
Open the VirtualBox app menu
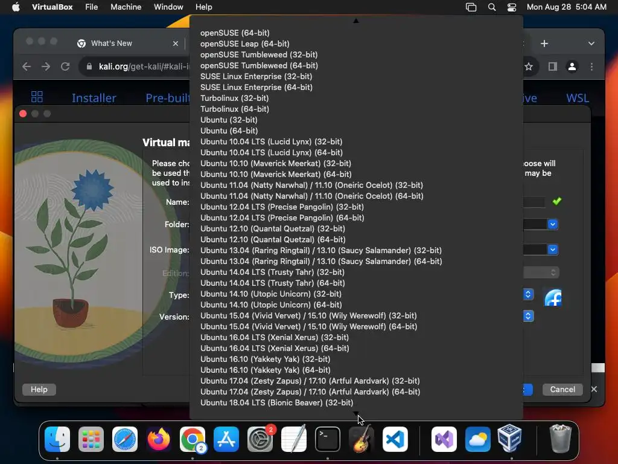pos(52,7)
